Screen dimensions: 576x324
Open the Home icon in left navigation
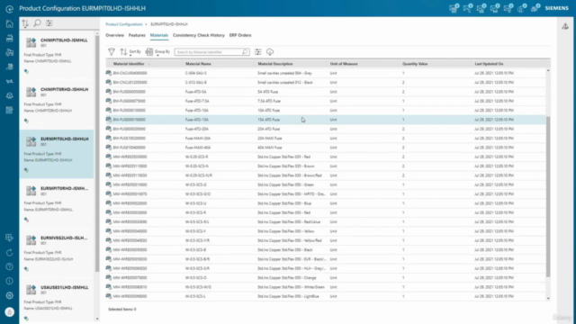10,24
